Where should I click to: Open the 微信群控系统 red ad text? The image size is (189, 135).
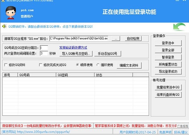47,126
